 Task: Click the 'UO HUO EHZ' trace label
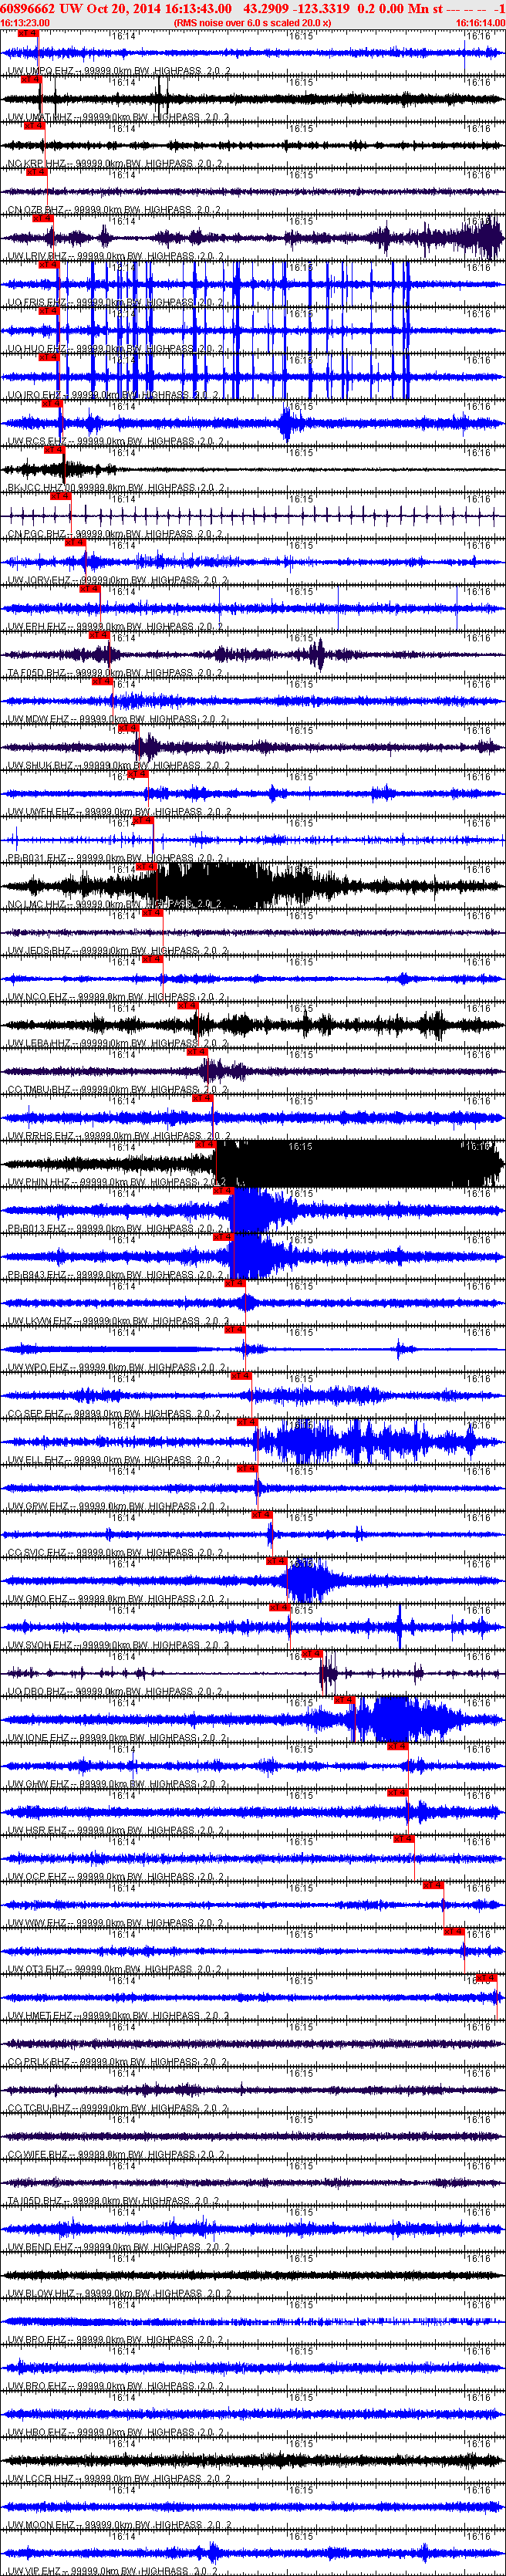click(x=38, y=349)
